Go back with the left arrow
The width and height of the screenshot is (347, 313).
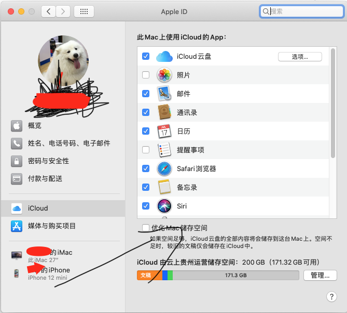(x=49, y=11)
